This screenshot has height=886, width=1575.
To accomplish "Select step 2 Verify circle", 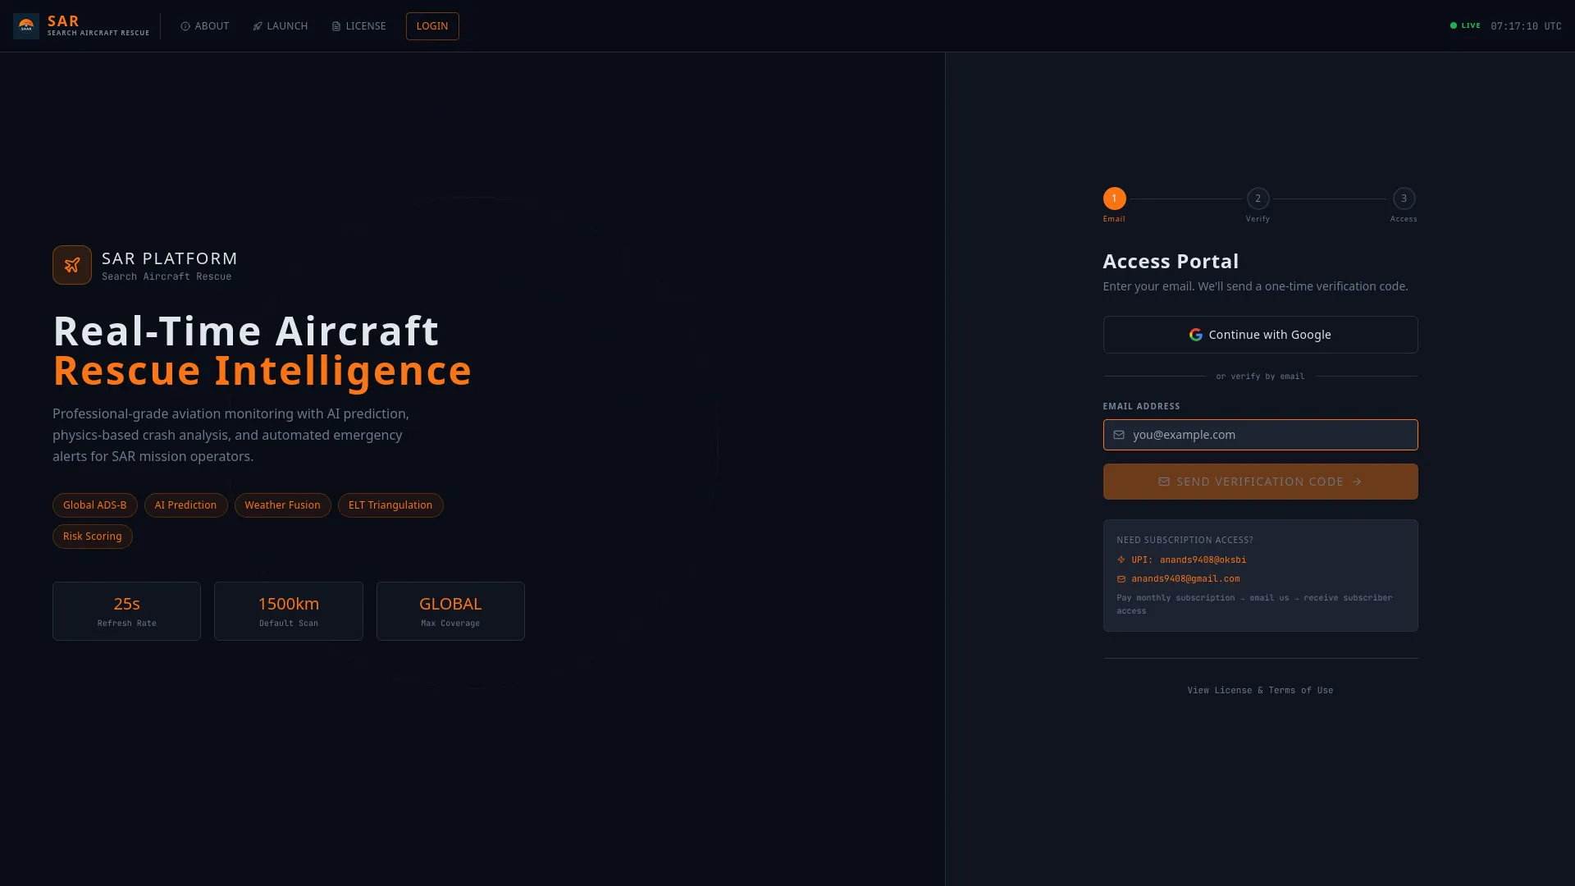I will tap(1258, 199).
